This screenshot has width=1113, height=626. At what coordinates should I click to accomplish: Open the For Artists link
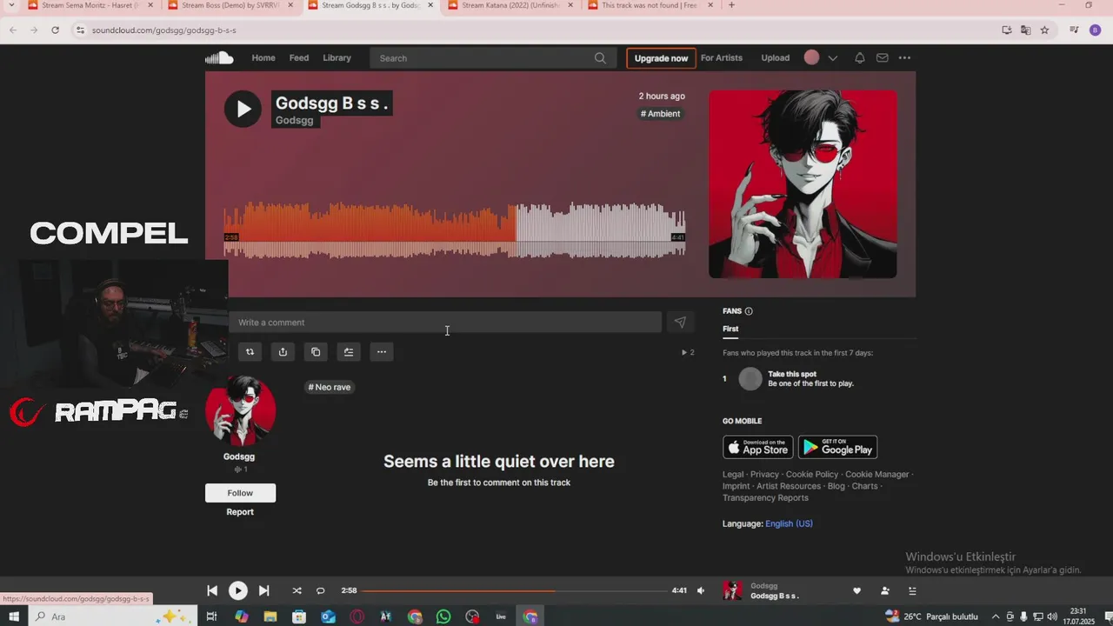tap(722, 58)
